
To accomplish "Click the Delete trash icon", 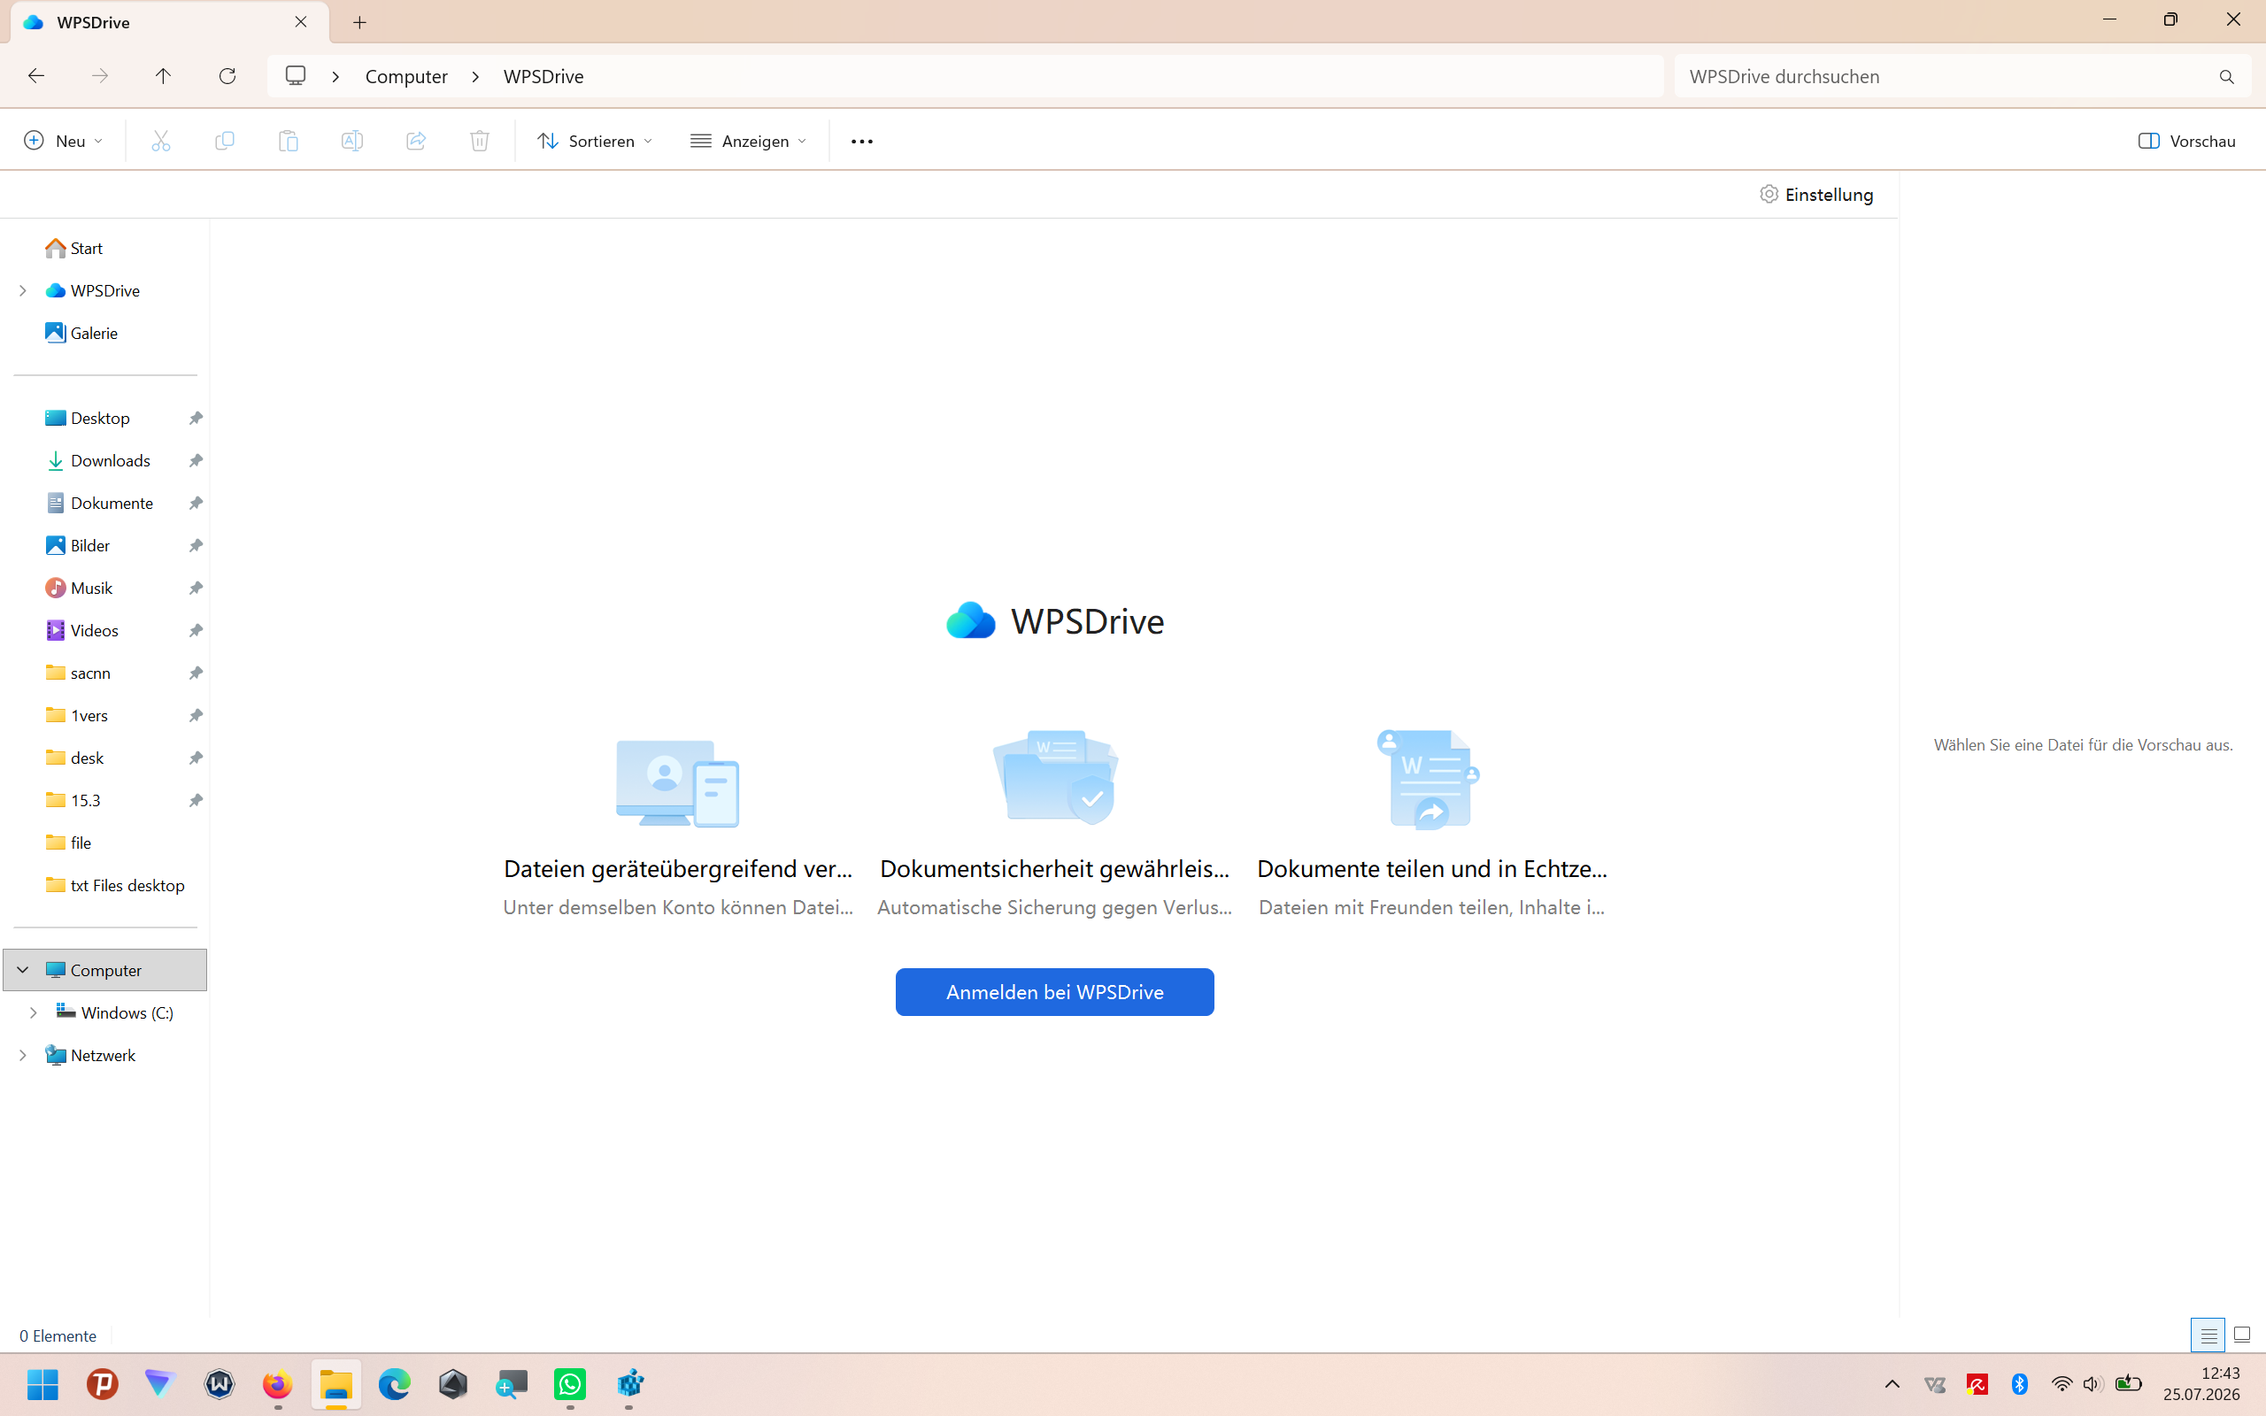I will 480,141.
